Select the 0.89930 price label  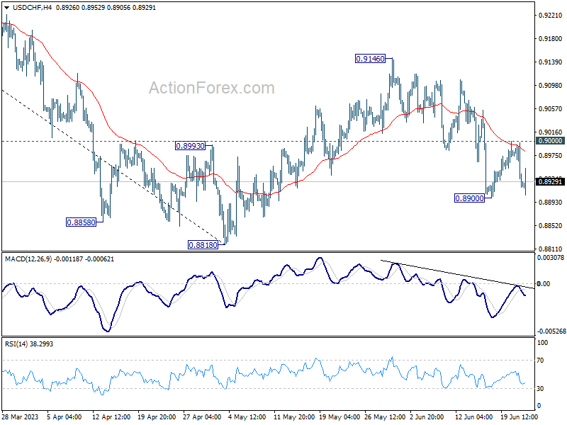[x=190, y=146]
